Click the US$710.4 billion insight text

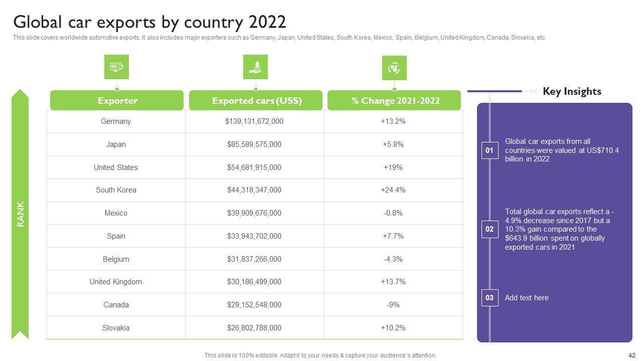[562, 150]
